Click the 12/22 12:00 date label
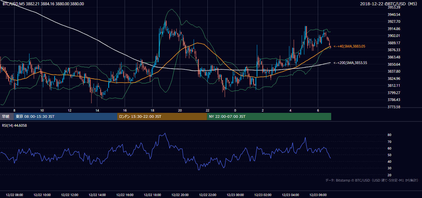 [x=70, y=195]
